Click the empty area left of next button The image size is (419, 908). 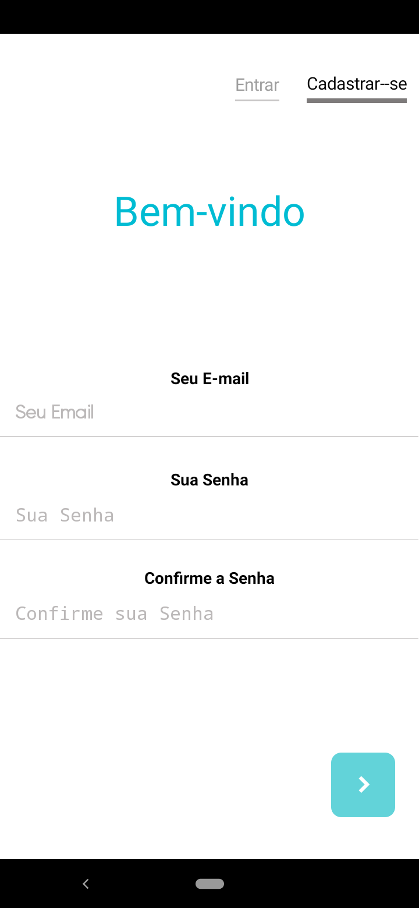click(x=163, y=785)
